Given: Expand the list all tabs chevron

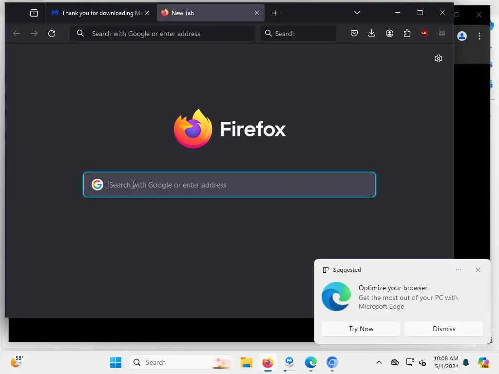Looking at the screenshot, I should coord(357,13).
